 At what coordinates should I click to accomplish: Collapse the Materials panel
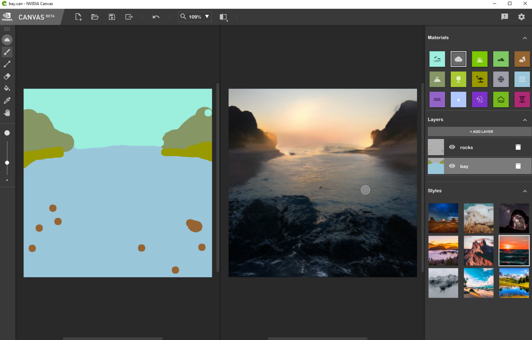(525, 38)
